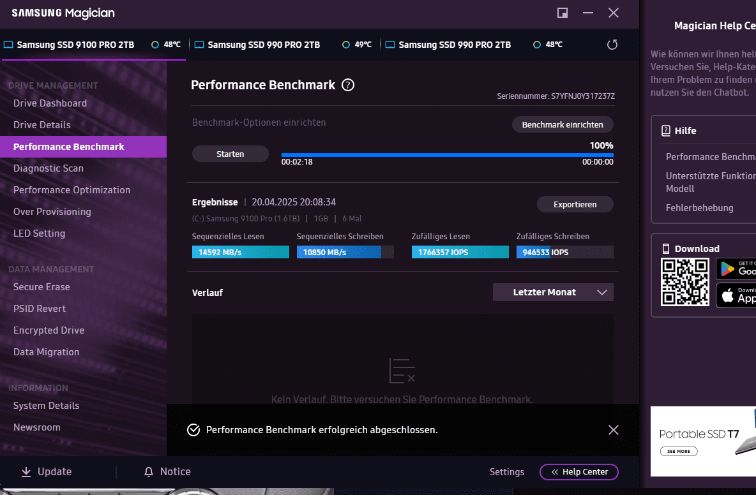Click the Download phone icon
This screenshot has width=756, height=495.
click(666, 249)
